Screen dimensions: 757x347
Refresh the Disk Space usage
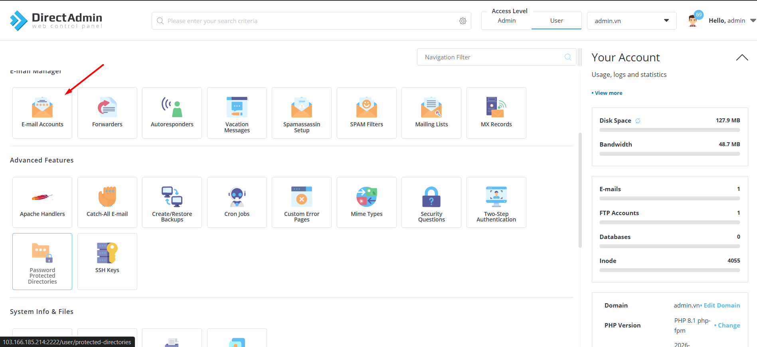click(x=638, y=121)
